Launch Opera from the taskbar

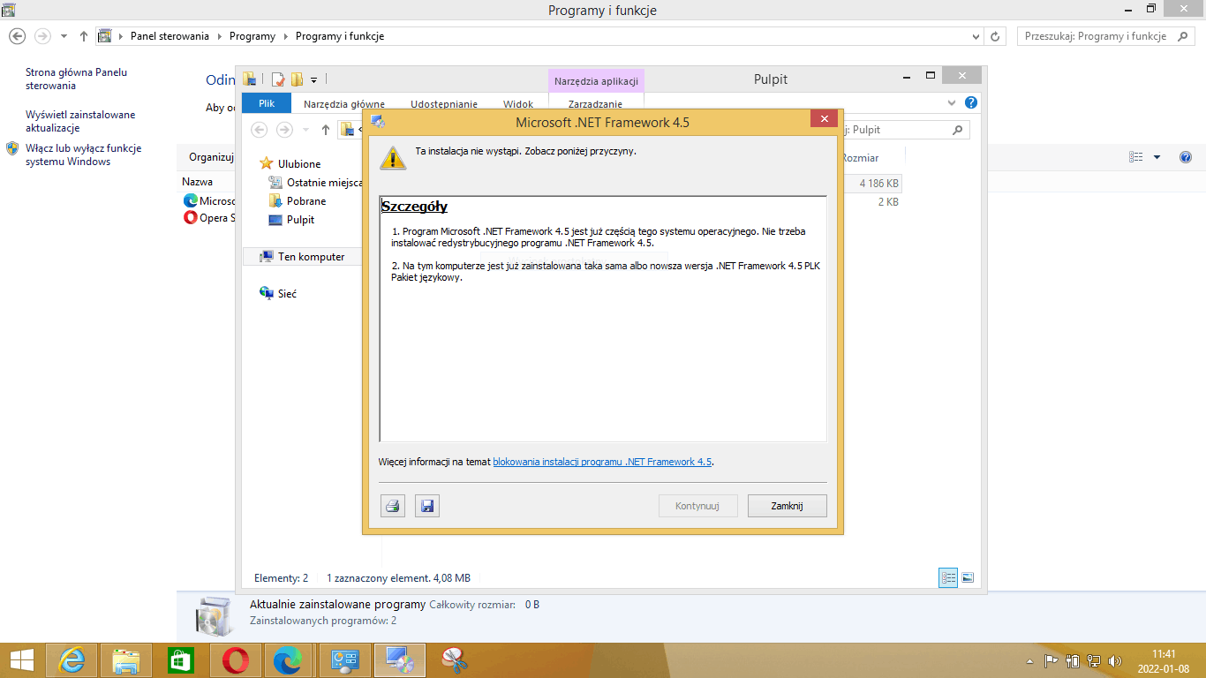coord(236,660)
